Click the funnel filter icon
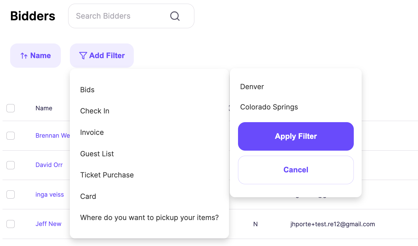The height and width of the screenshot is (246, 418). point(83,56)
